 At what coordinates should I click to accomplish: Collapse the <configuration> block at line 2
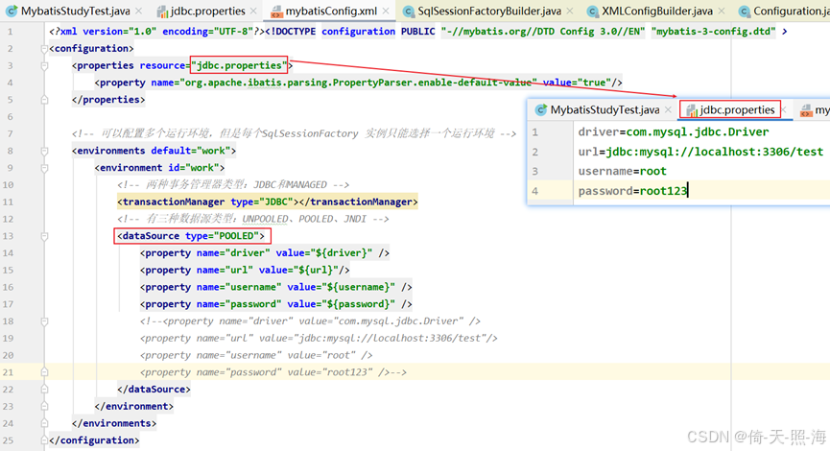[44, 49]
